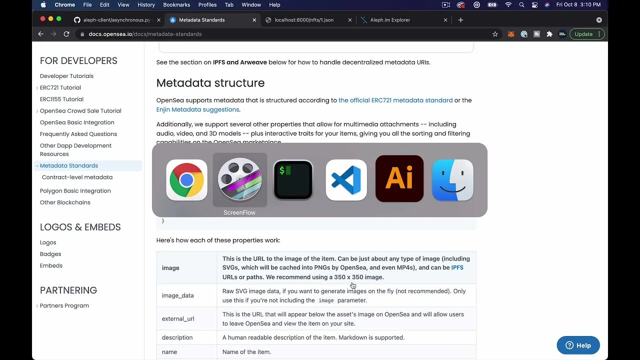The width and height of the screenshot is (640, 360).
Task: Reload the current page
Action: (x=66, y=34)
